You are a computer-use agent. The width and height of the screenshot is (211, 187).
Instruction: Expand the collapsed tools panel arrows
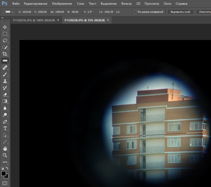[x=2, y=18]
